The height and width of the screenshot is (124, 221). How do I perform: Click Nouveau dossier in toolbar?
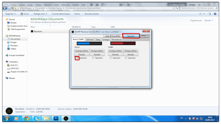tap(92, 14)
